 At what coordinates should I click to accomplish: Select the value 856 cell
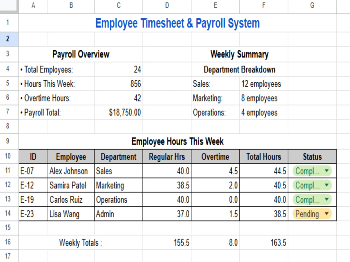point(119,84)
